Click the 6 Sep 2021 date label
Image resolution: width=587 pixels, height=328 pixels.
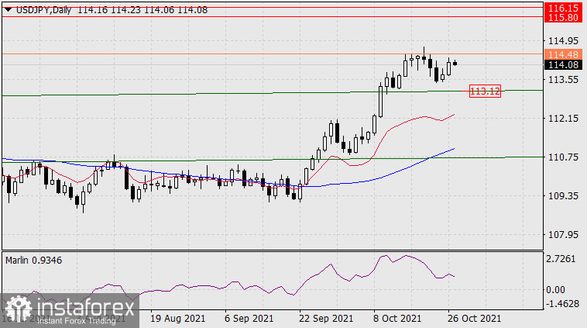click(x=249, y=319)
